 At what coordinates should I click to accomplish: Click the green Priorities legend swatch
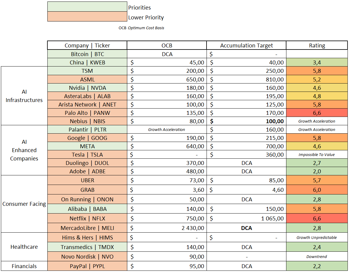[x=87, y=7]
